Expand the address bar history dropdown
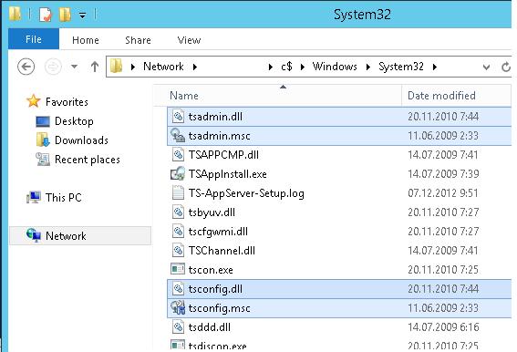Screen dimensions: 517x352 pyautogui.click(x=486, y=67)
